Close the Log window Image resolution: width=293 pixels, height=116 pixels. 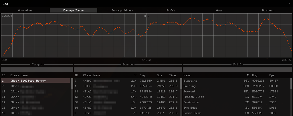[290, 4]
